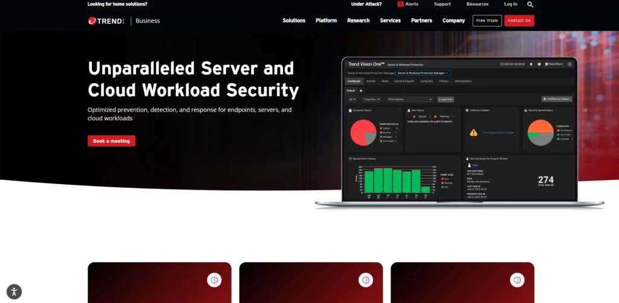Click the Trend Vision One title in laptop screen

click(x=366, y=64)
